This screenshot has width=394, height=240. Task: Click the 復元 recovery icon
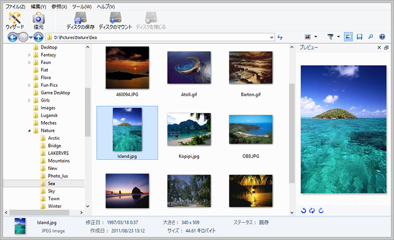[38, 21]
